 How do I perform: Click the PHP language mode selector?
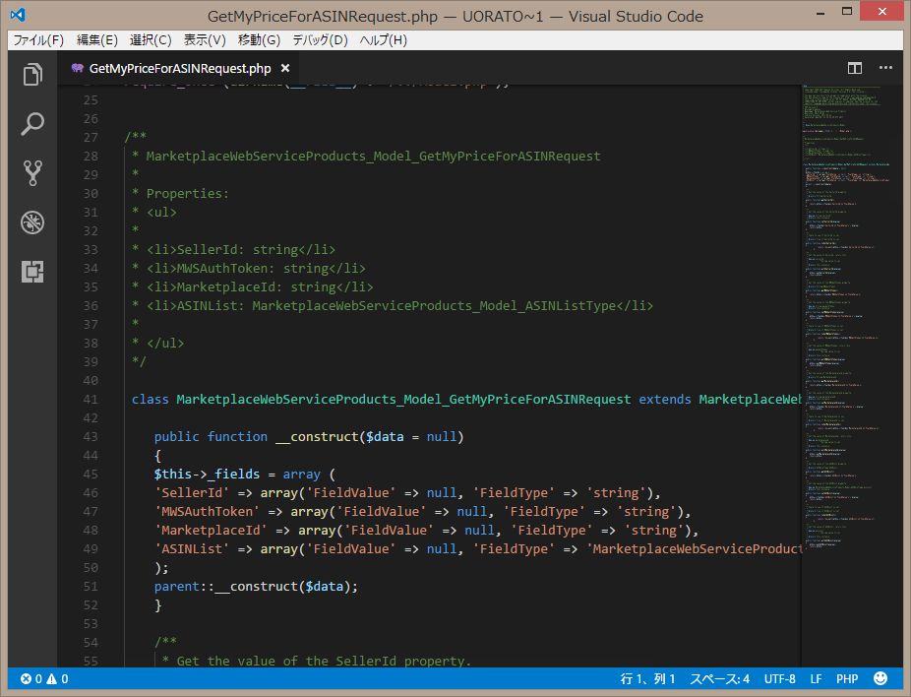click(847, 678)
